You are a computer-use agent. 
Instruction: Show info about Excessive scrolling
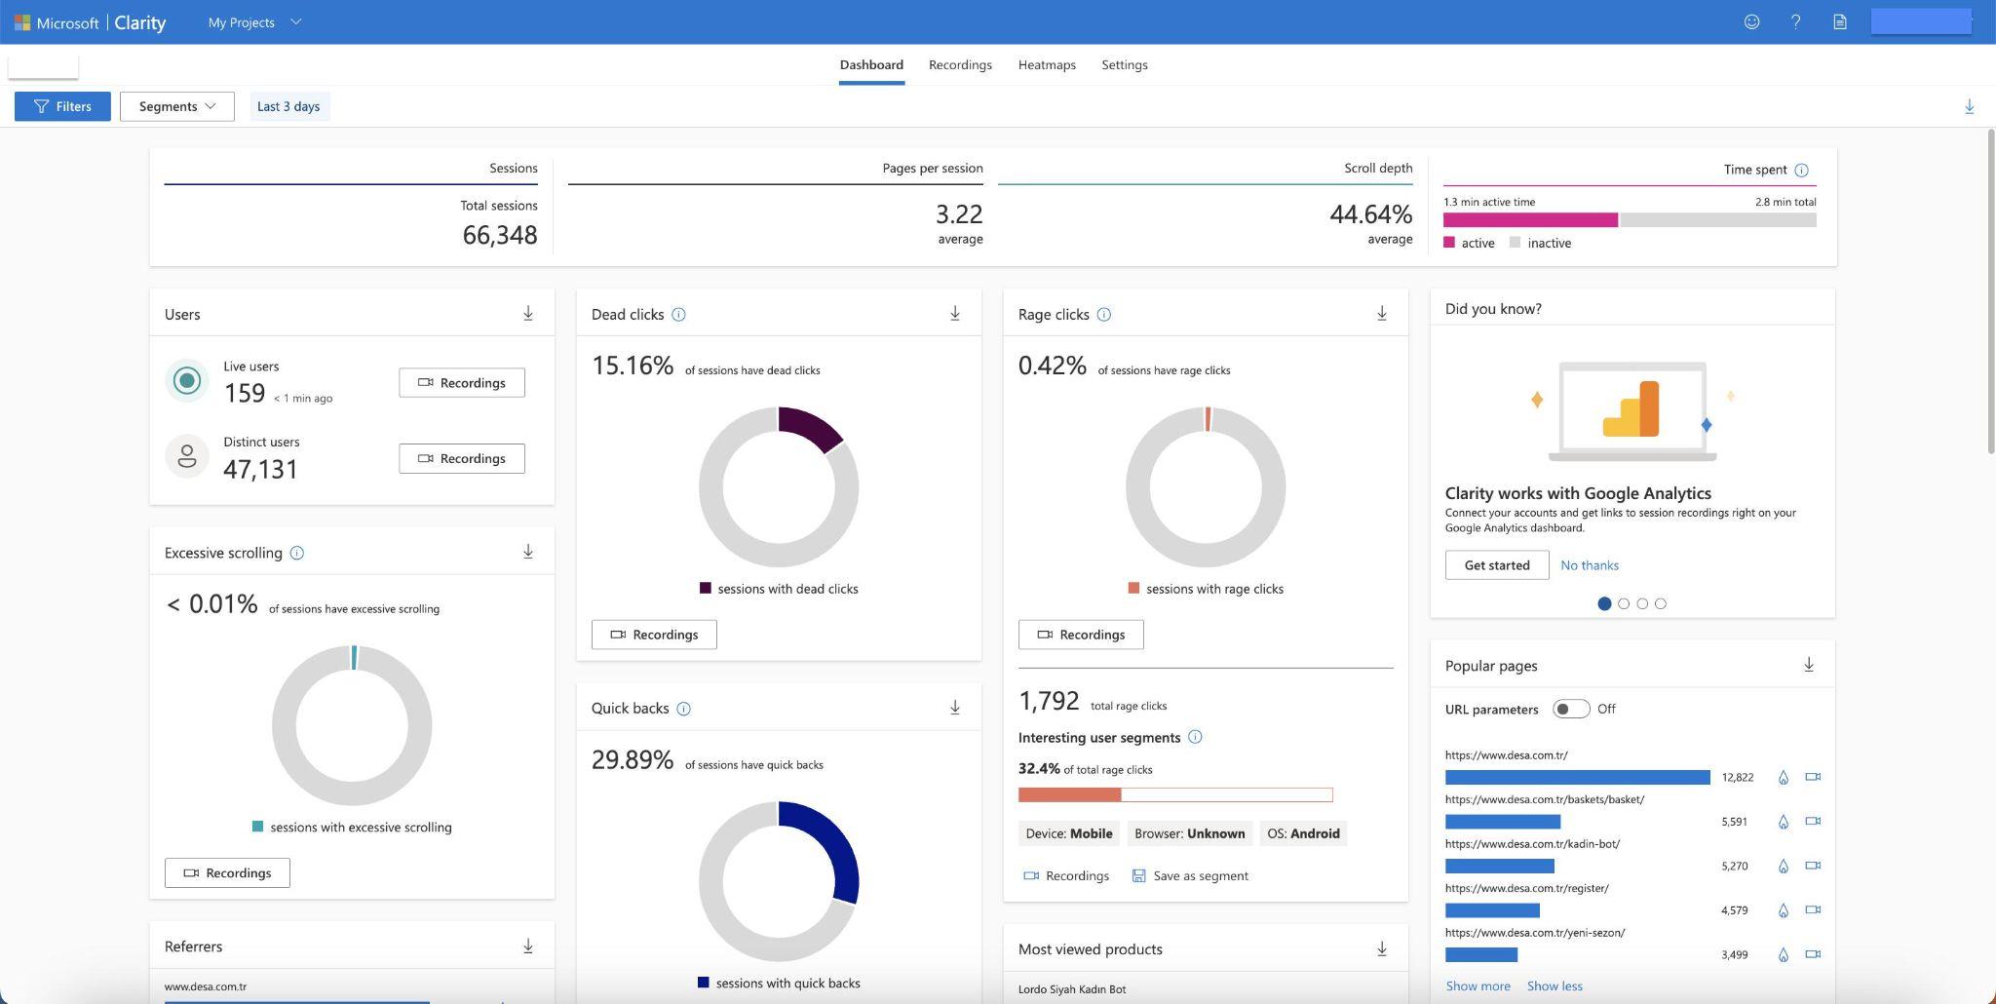(x=297, y=553)
